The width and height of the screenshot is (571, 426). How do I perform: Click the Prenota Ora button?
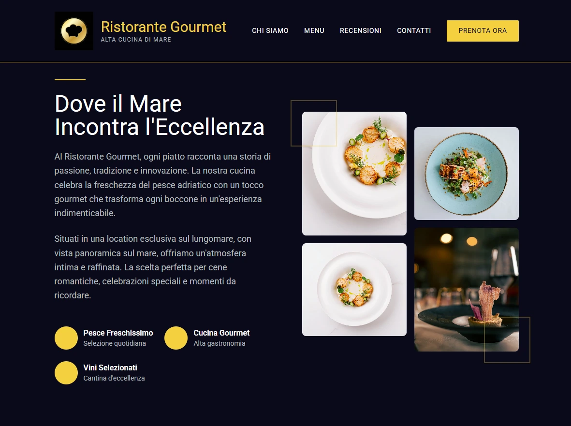[483, 31]
